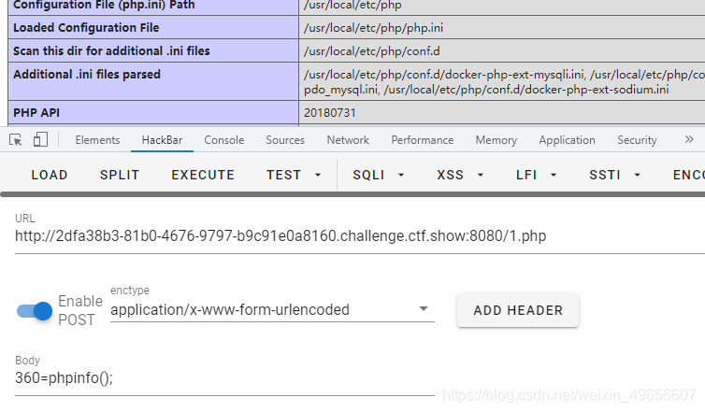
Task: Open the Security tab
Action: pos(637,140)
